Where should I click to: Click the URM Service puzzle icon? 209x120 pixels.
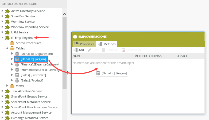click(x=7, y=32)
